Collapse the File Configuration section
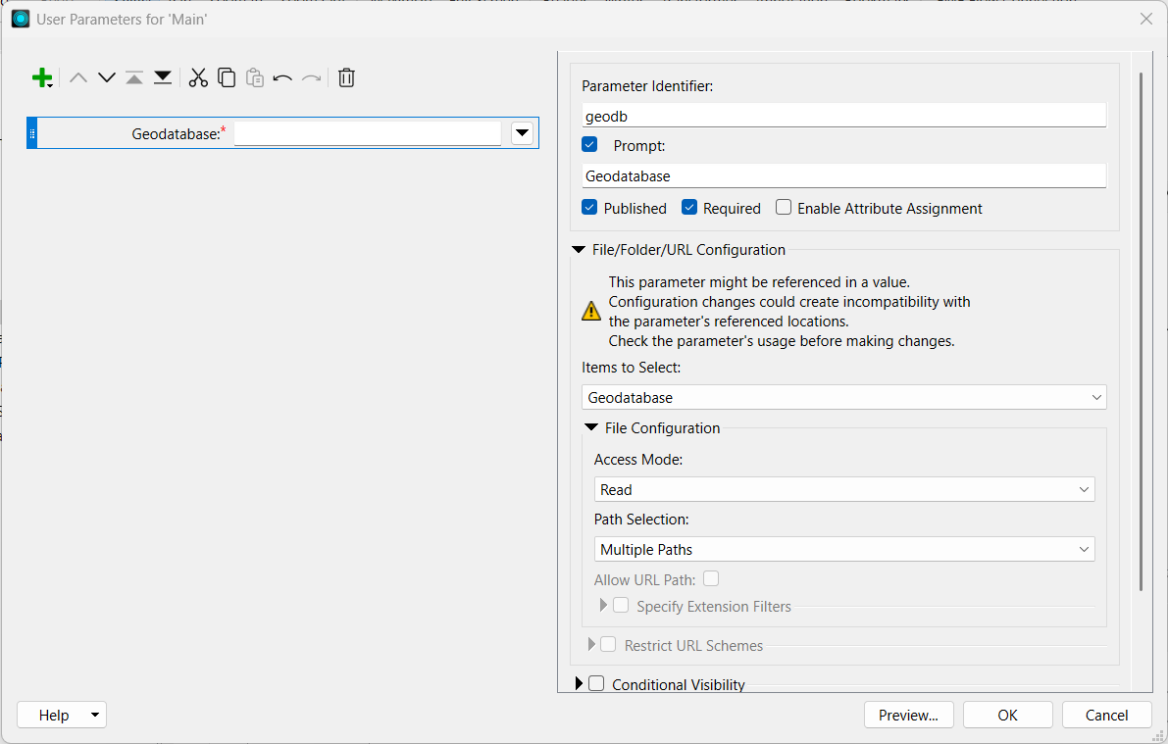 tap(591, 428)
